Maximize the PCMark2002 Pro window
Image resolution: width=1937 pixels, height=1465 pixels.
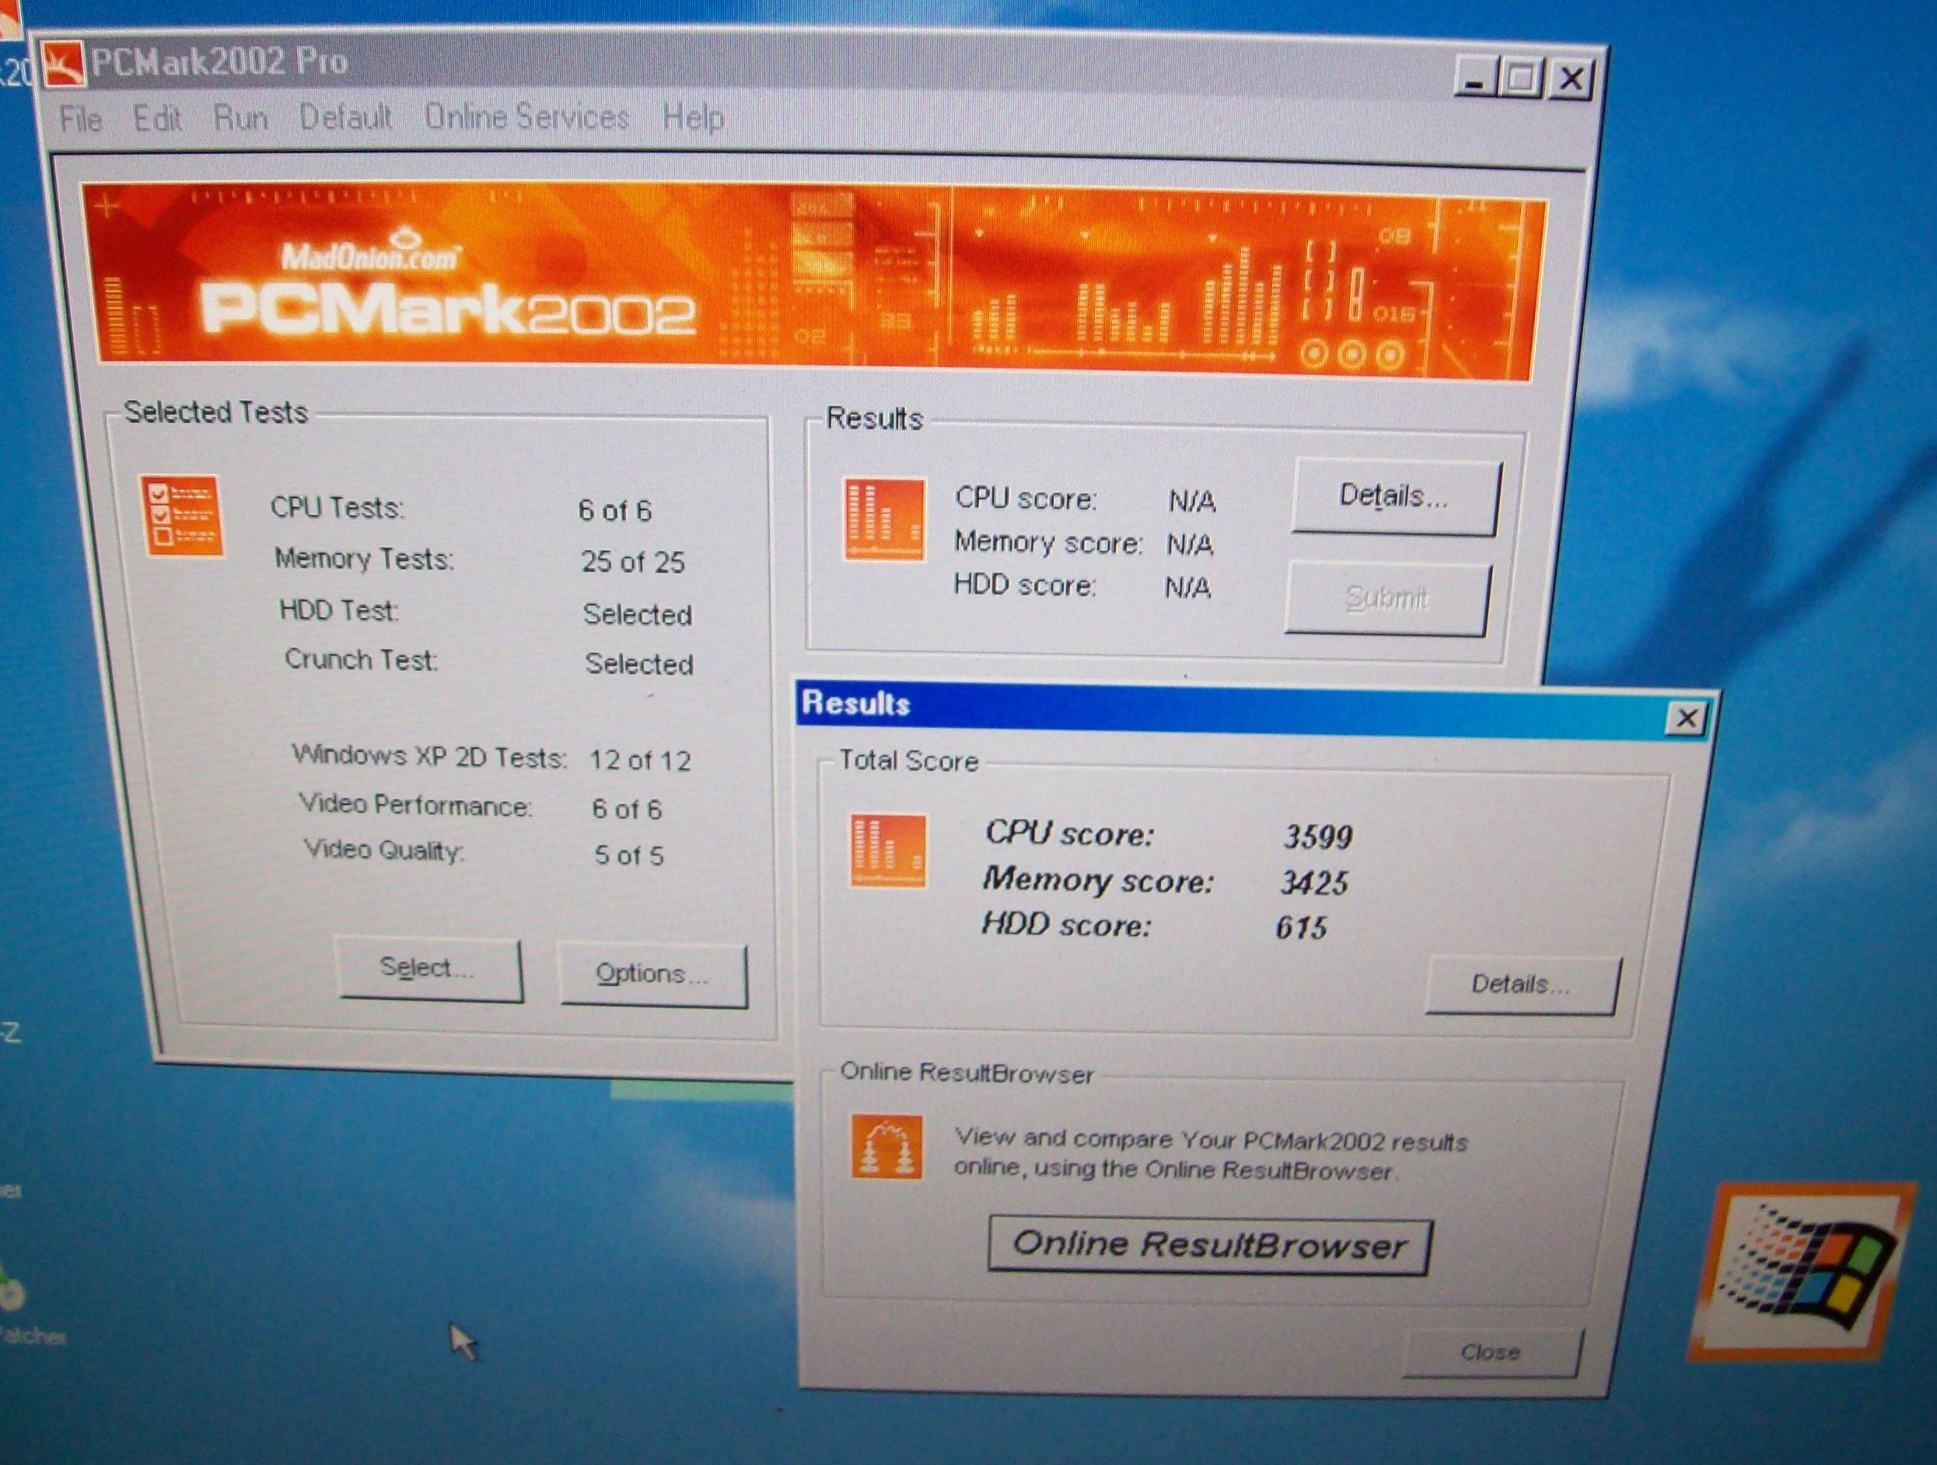click(x=1521, y=79)
